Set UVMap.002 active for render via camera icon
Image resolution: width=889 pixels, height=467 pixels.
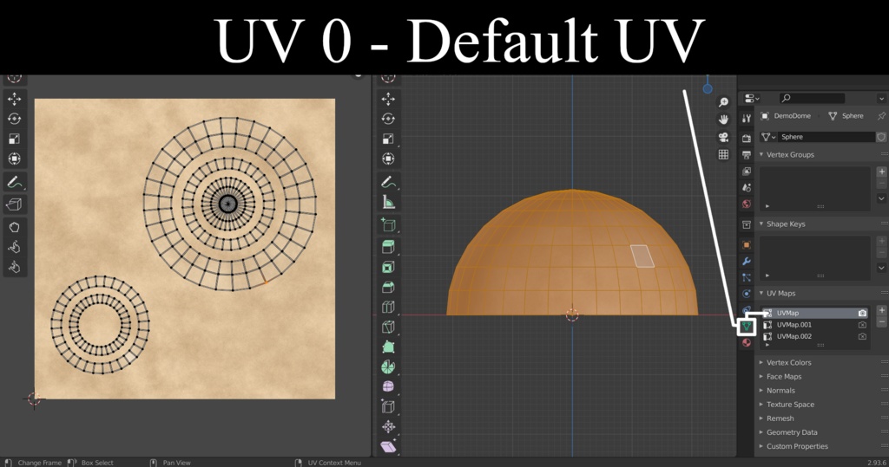pos(862,336)
